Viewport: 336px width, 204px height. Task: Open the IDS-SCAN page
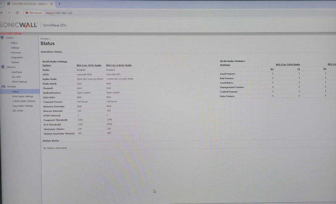tap(18, 111)
